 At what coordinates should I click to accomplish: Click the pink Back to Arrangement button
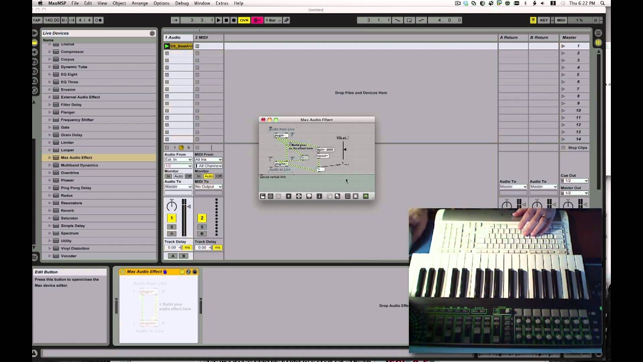(257, 20)
